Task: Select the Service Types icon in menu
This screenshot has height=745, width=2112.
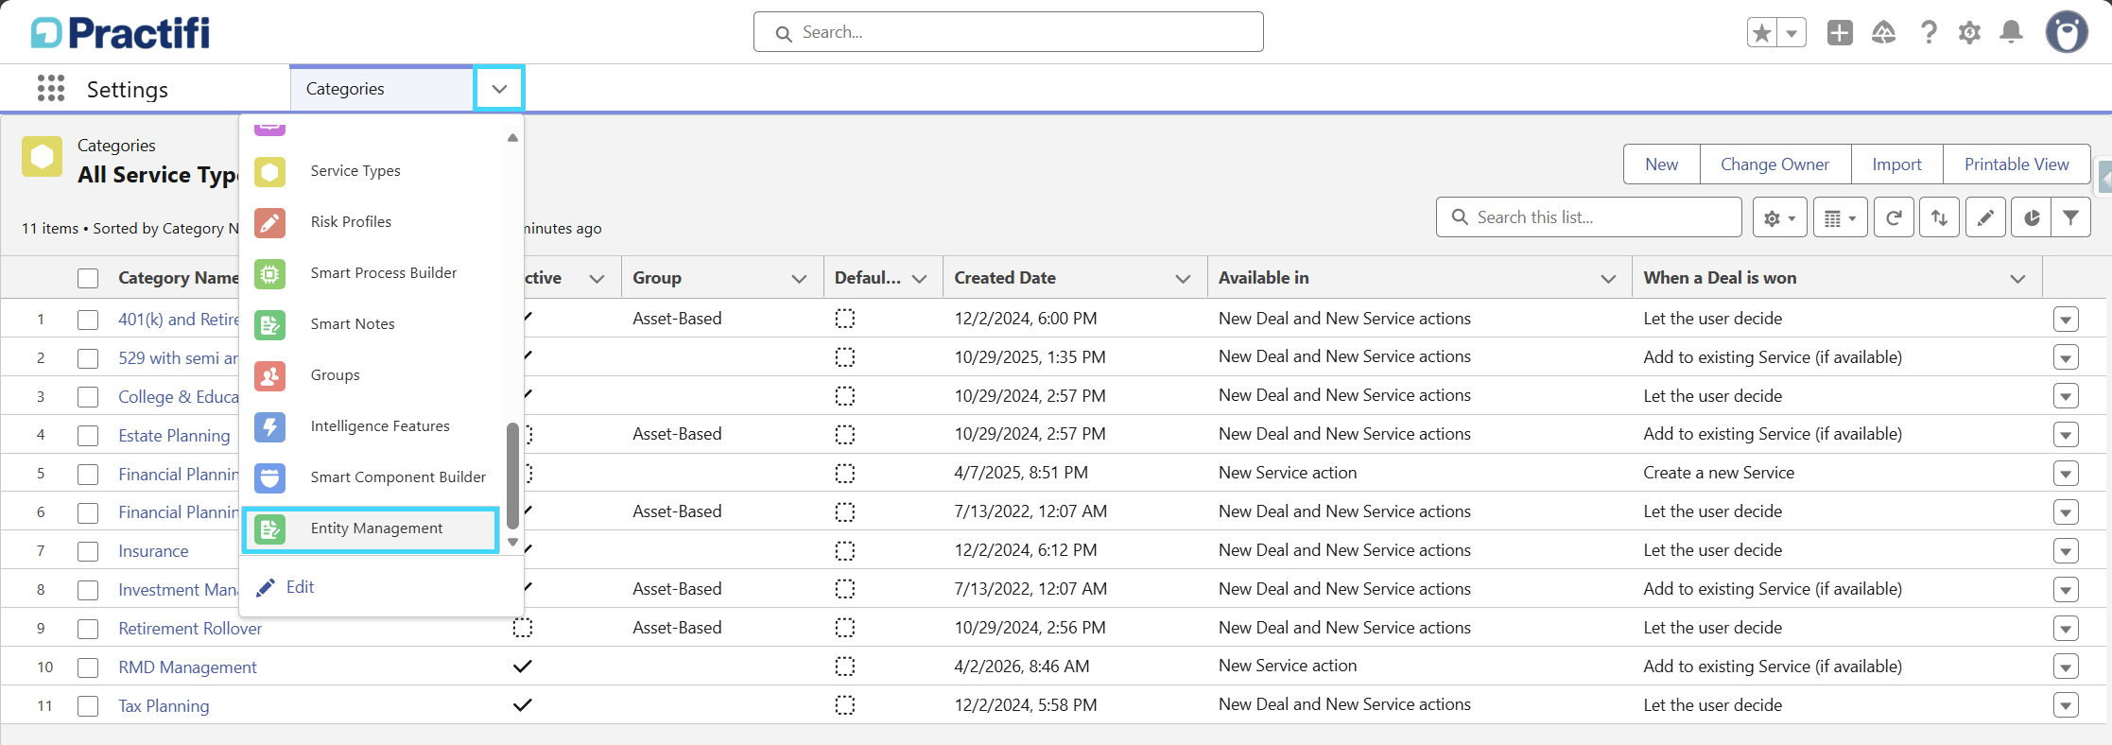Action: pos(269,171)
